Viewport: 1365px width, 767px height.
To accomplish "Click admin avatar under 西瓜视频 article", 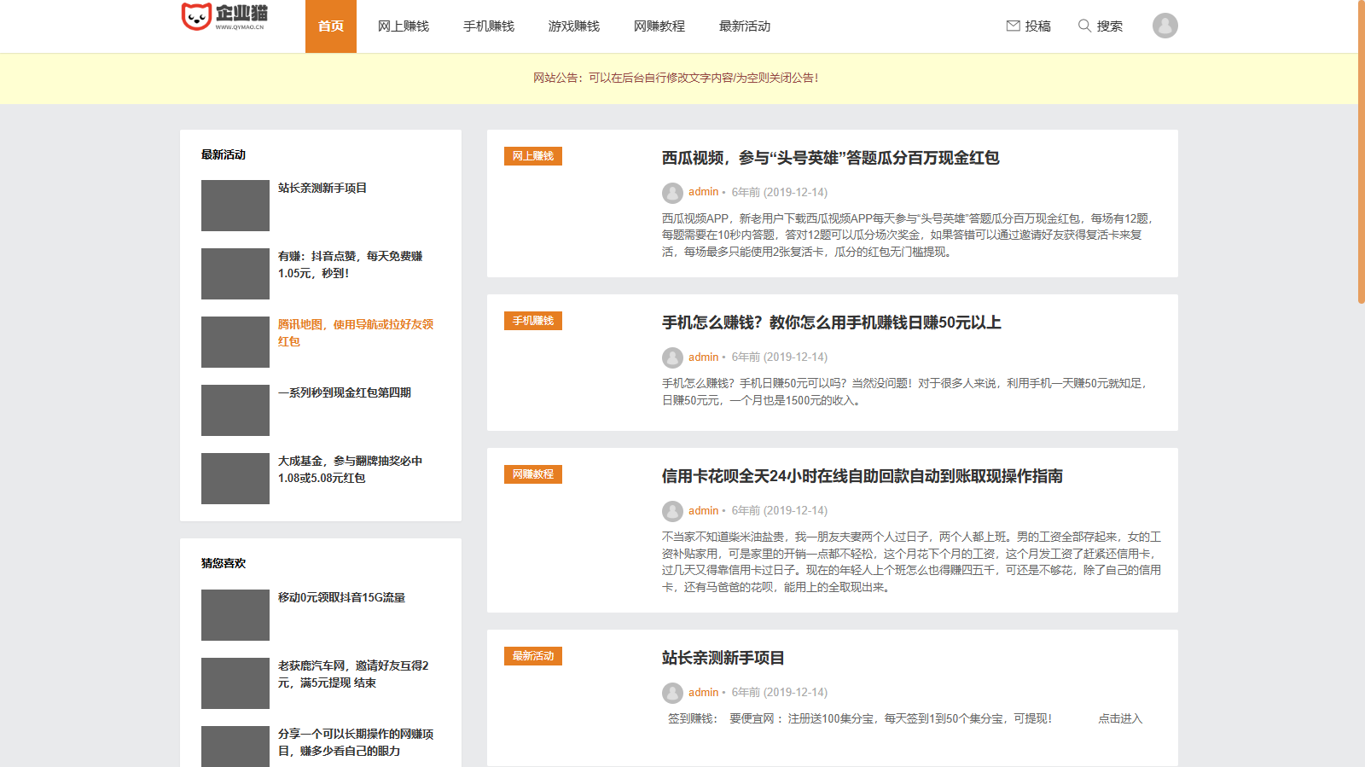I will click(672, 193).
